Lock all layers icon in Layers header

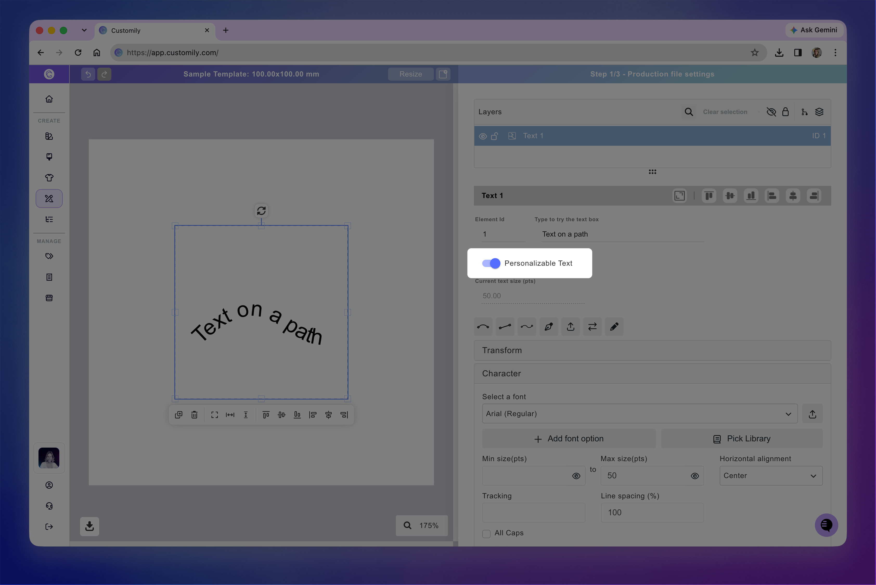click(x=785, y=112)
